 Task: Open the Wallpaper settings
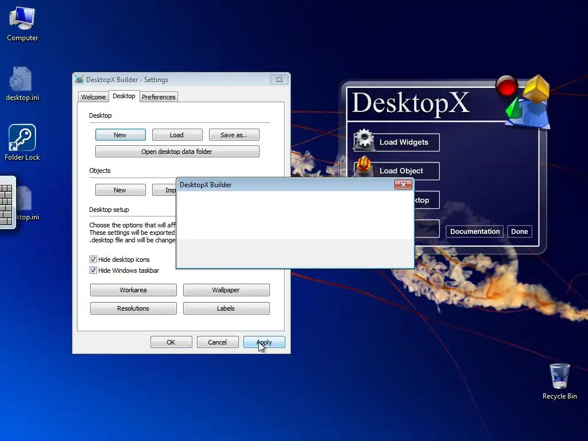(226, 290)
